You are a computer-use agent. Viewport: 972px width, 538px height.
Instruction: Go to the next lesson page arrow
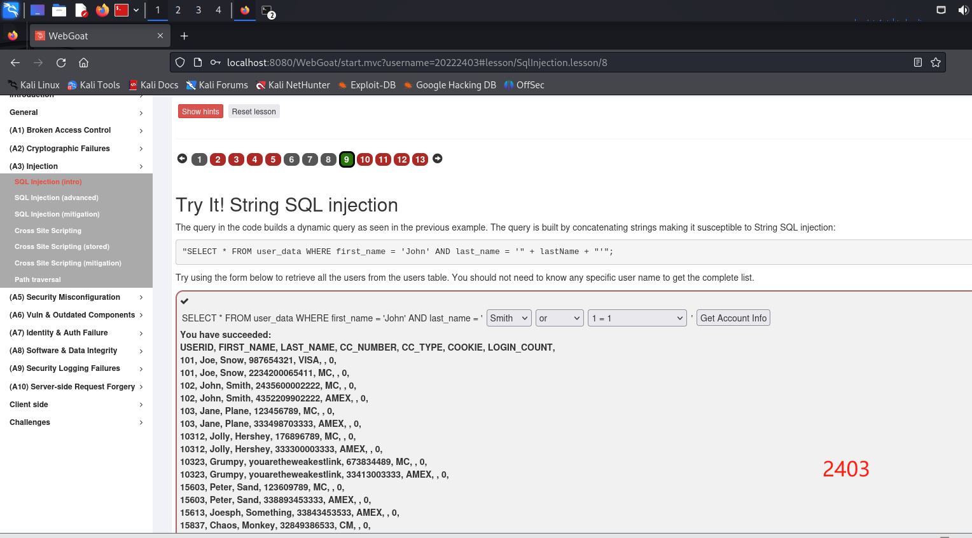click(x=438, y=159)
